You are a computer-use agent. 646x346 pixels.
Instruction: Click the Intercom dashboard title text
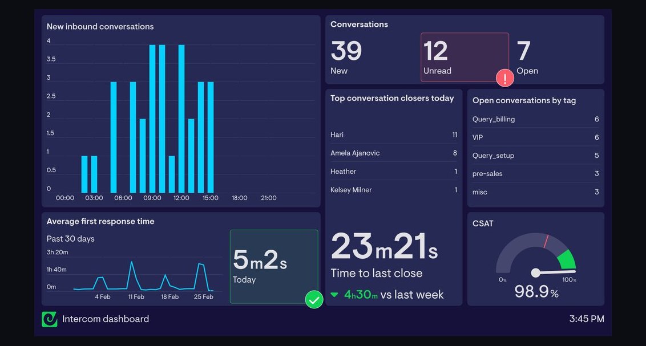pyautogui.click(x=106, y=319)
